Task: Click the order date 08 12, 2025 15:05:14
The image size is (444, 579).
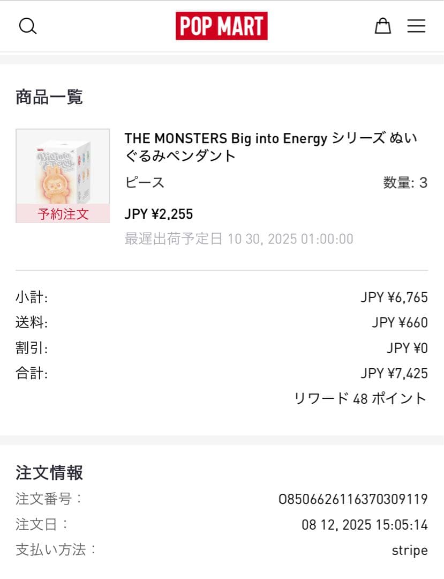Action: 365,525
